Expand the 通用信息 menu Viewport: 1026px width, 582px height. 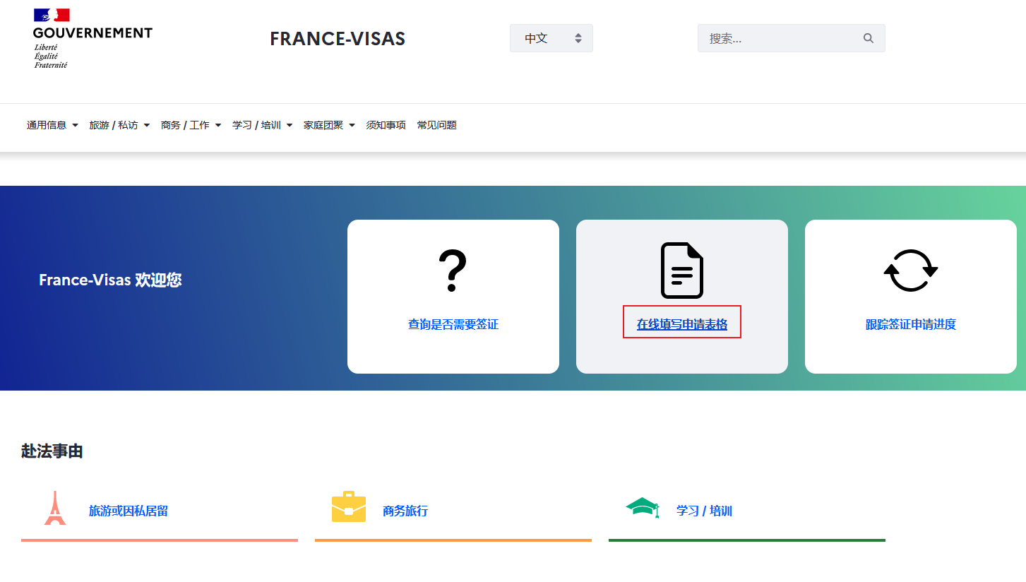click(x=52, y=125)
